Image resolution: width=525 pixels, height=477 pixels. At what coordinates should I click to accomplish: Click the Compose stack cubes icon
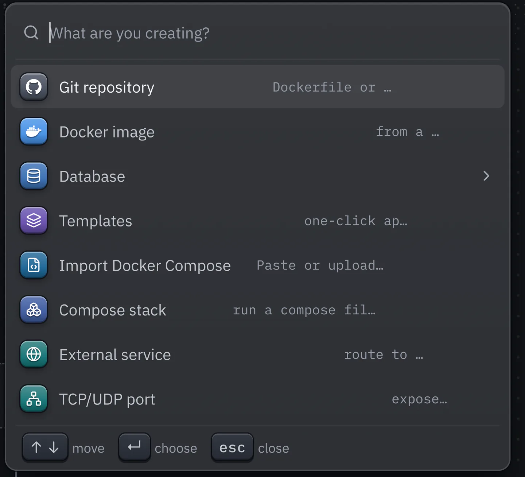pos(34,310)
